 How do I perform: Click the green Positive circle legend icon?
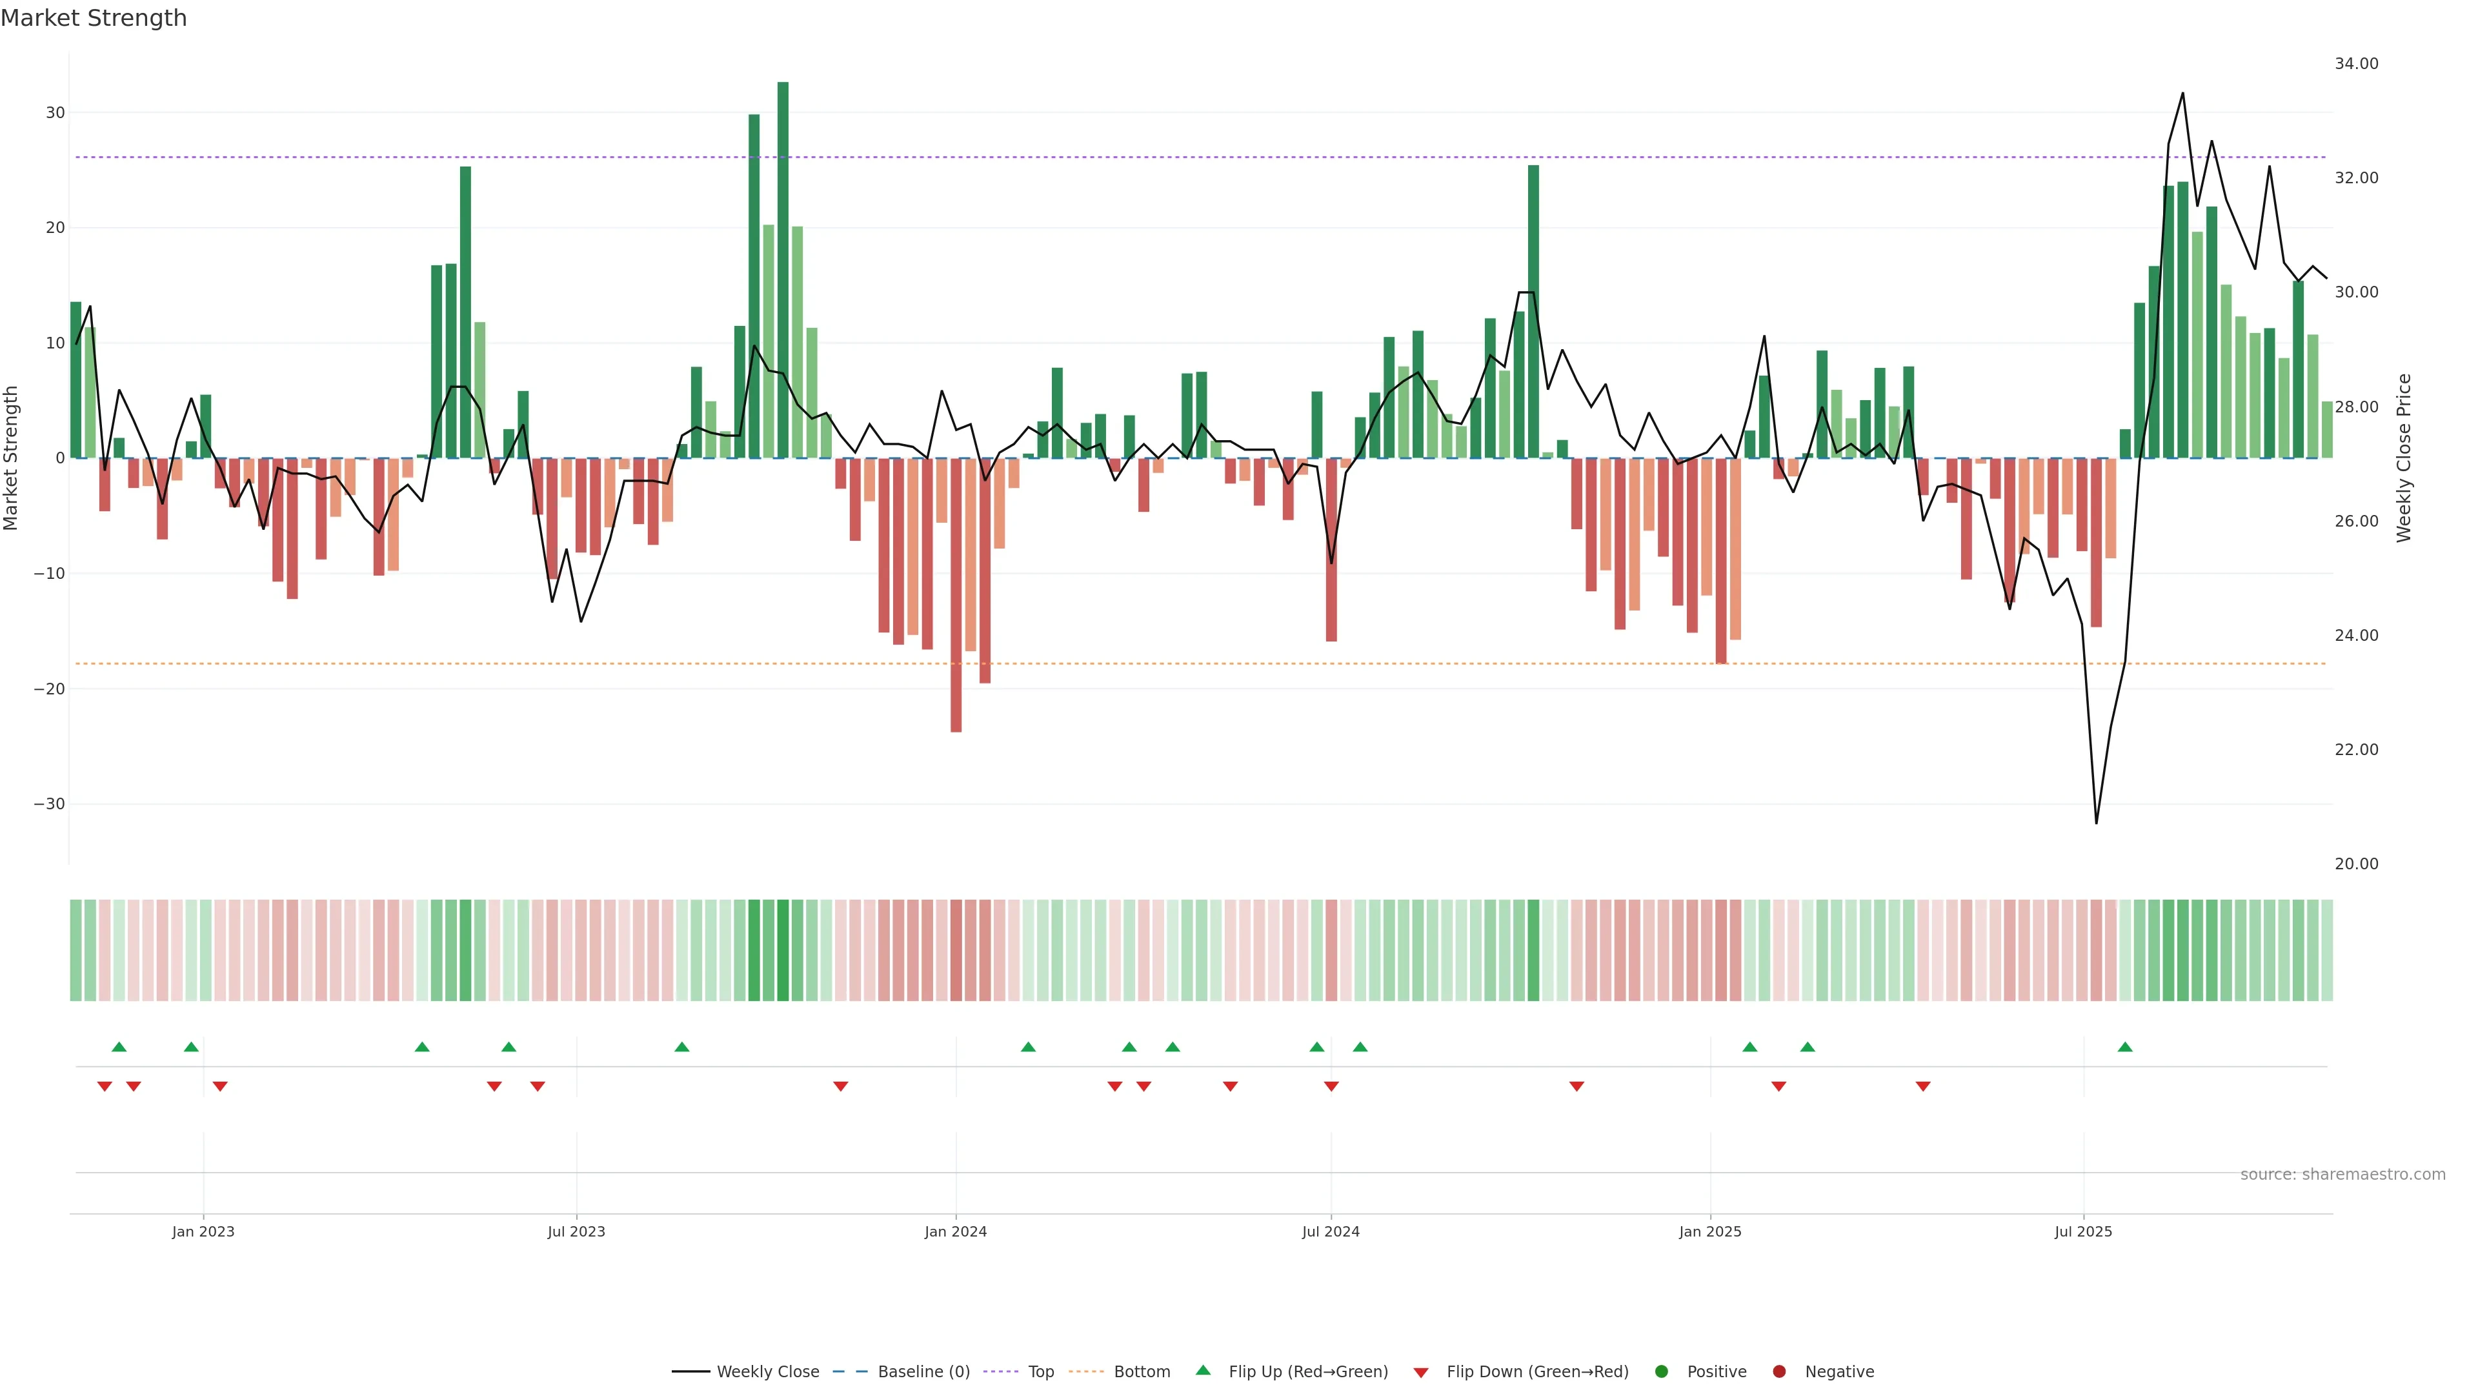tap(1661, 1371)
